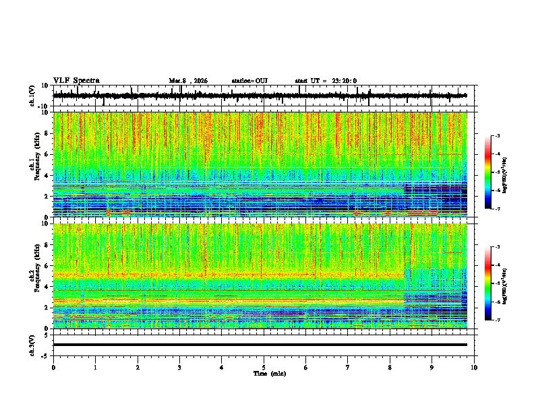The height and width of the screenshot is (412, 534).
Task: Click time axis tick label 7
Action: 348,368
